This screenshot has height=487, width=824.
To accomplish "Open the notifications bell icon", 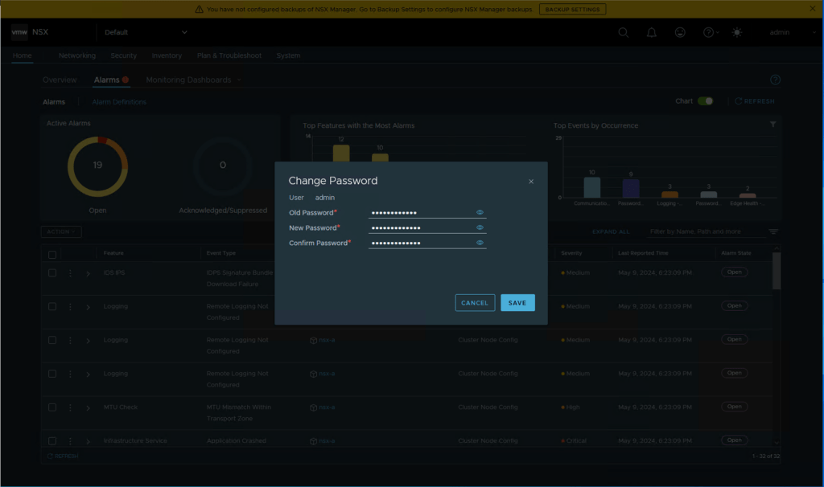I will [x=652, y=33].
